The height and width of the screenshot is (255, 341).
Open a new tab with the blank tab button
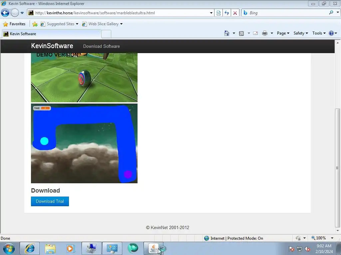click(x=106, y=34)
